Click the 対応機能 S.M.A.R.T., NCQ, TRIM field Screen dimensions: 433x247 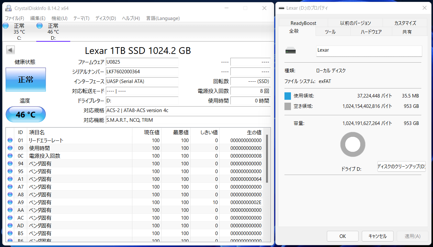point(188,120)
